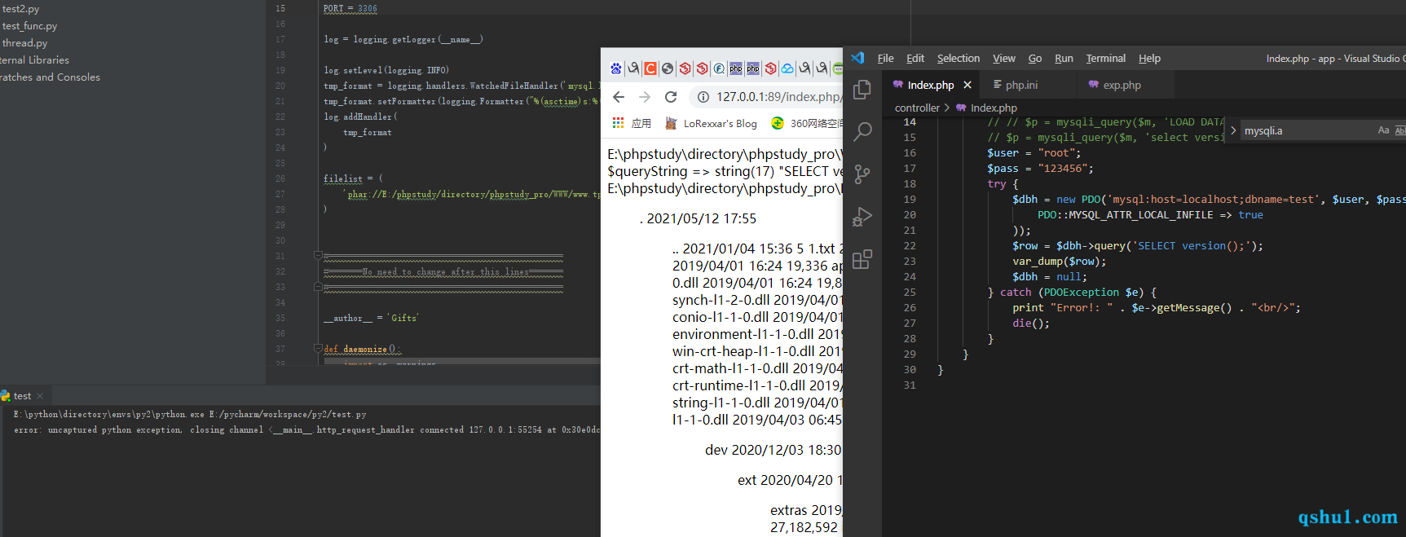Toggle Match Case in VS Code find widget
The height and width of the screenshot is (537, 1406).
pyautogui.click(x=1383, y=130)
